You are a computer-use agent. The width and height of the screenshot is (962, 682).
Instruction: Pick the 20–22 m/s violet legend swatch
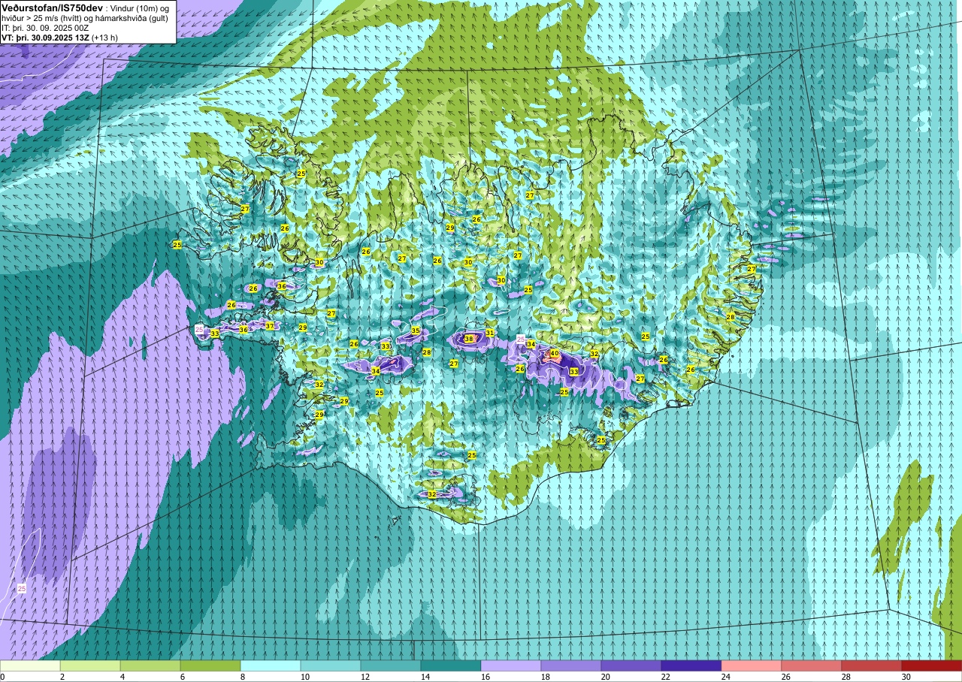pyautogui.click(x=631, y=665)
